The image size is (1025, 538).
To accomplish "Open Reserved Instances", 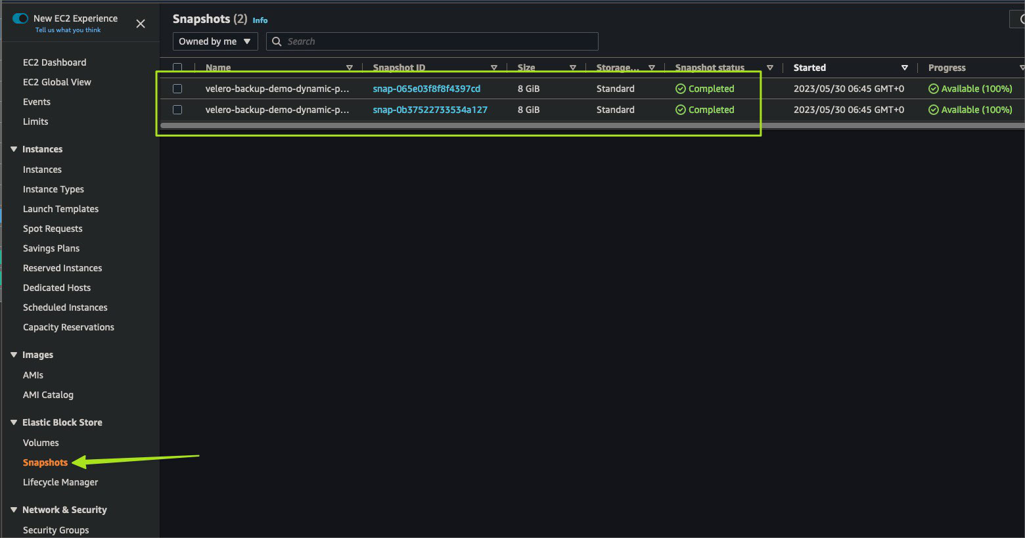I will click(62, 268).
